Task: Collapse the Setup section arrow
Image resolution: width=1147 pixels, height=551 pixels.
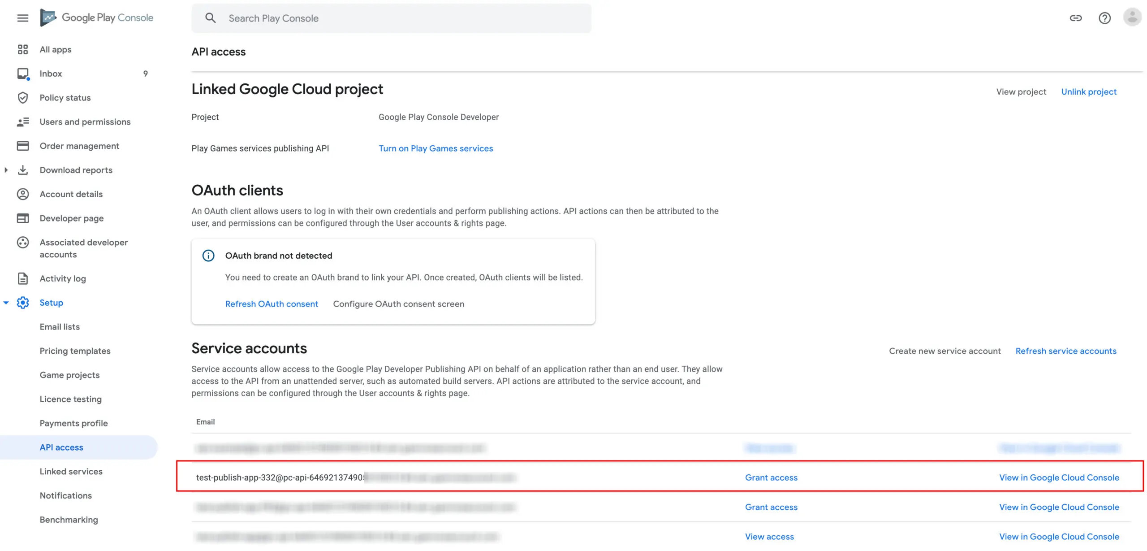Action: (6, 303)
